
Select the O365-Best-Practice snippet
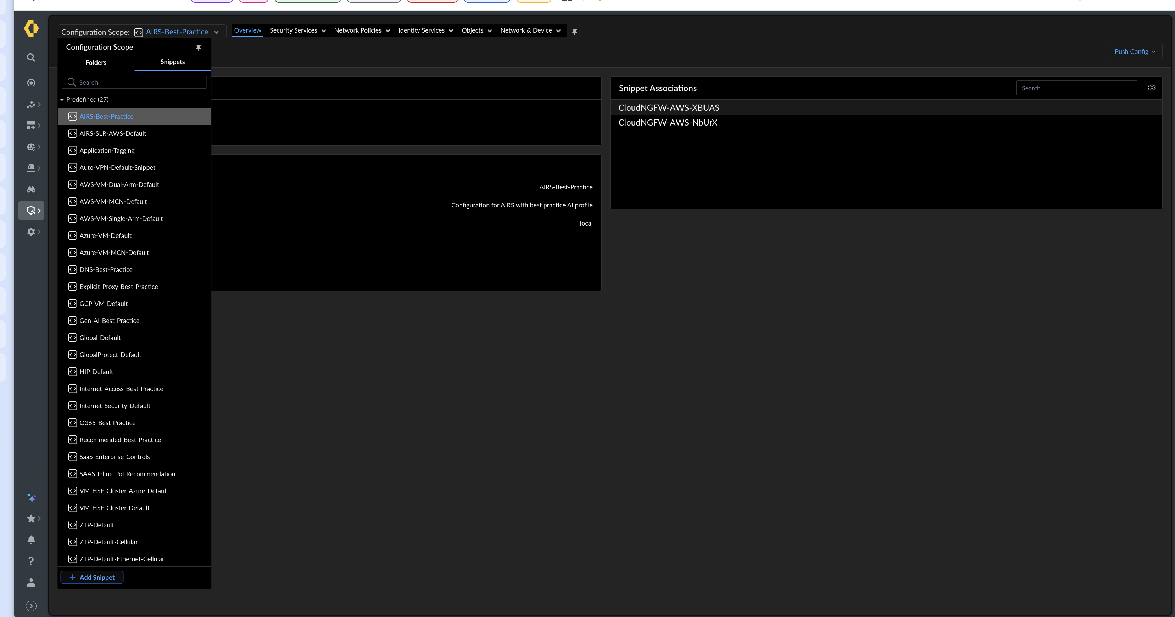135,423
